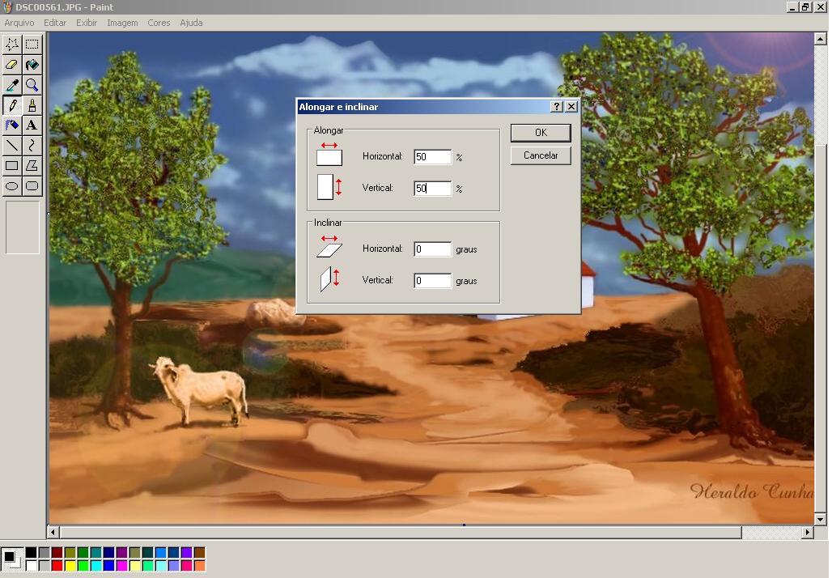Viewport: 832px width, 578px height.
Task: Activate the Magnifier tool
Action: point(32,84)
